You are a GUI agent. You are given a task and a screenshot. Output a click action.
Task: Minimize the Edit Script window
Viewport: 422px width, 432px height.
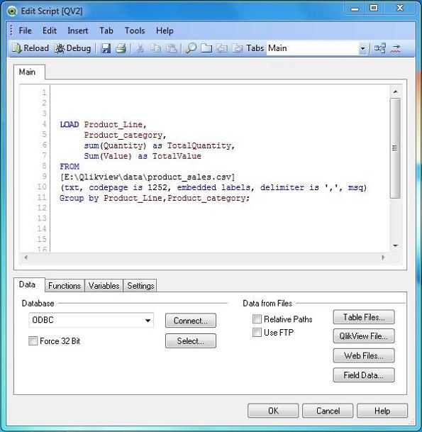[355, 9]
